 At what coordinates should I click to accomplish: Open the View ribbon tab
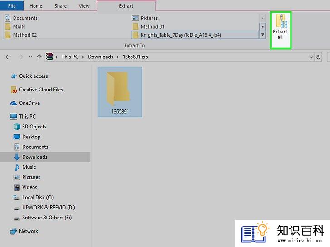tap(84, 6)
